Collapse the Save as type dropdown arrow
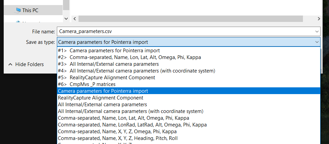The width and height of the screenshot is (329, 144). 317,42
